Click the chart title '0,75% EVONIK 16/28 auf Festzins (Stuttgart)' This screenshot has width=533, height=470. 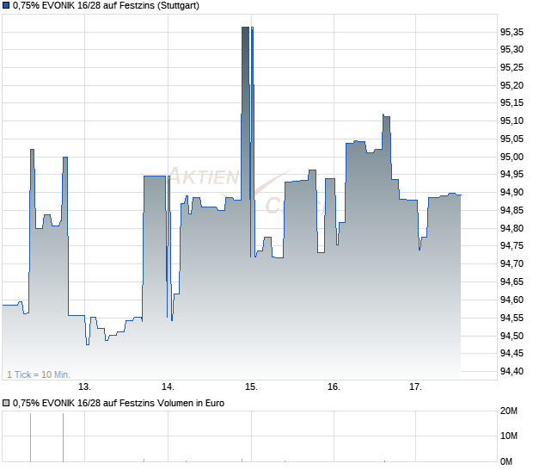tap(106, 6)
